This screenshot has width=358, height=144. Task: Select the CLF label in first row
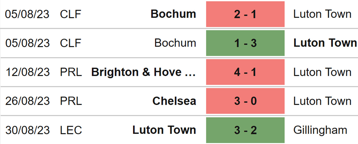[x=71, y=14]
